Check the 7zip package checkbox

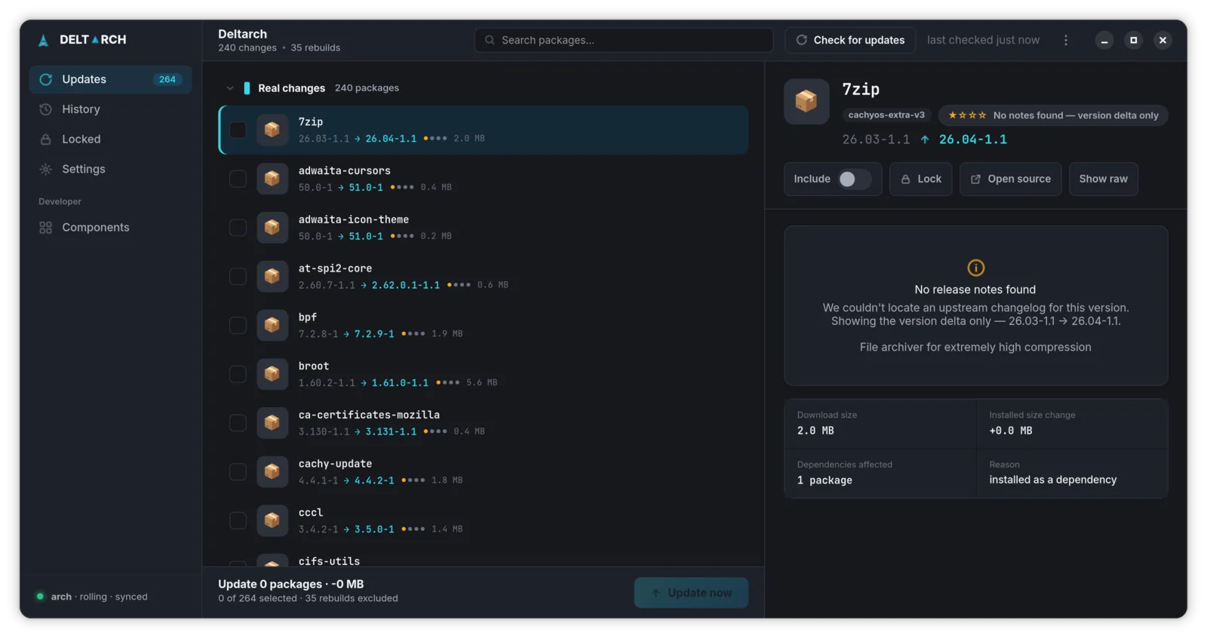238,130
